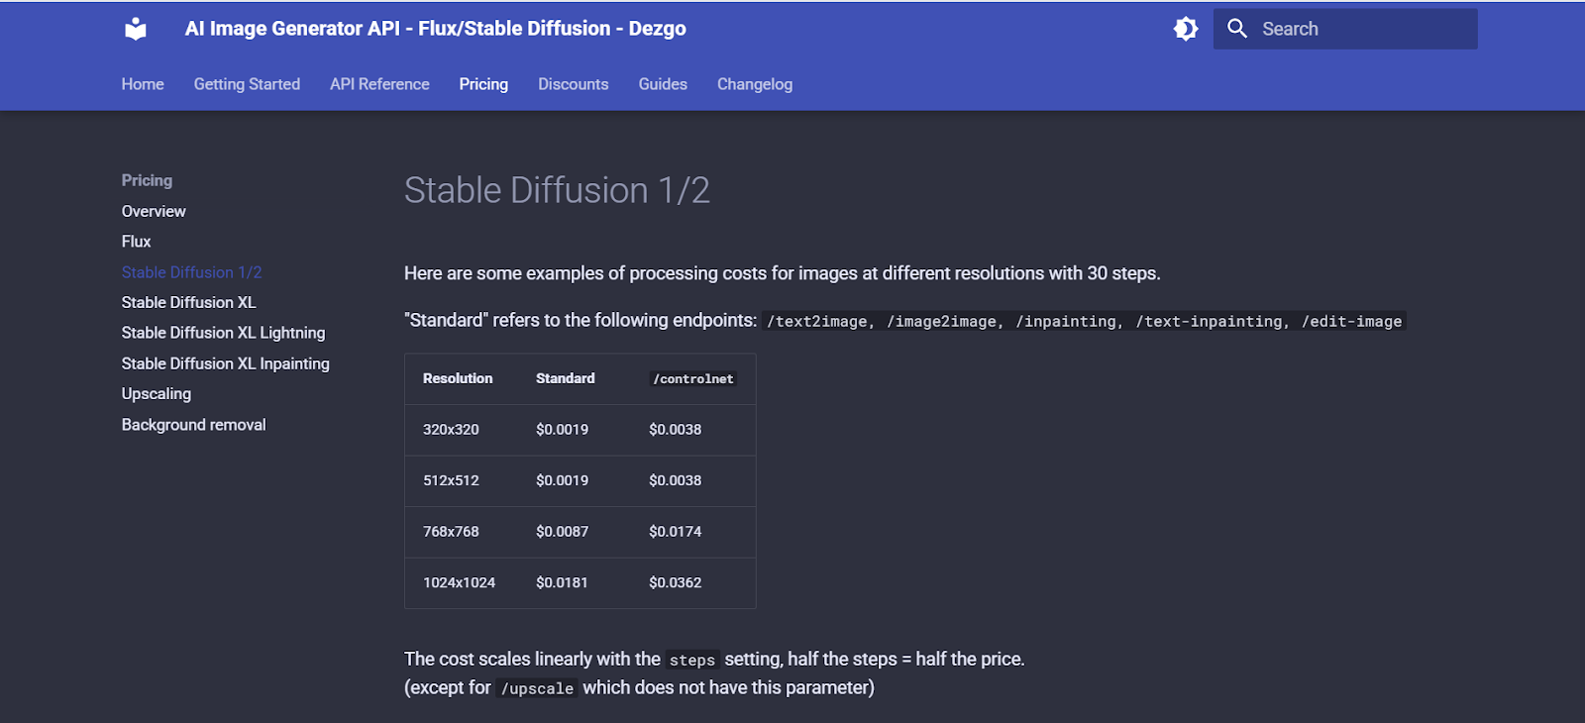Click the $0.0174 price cell
The width and height of the screenshot is (1585, 723).
675,532
